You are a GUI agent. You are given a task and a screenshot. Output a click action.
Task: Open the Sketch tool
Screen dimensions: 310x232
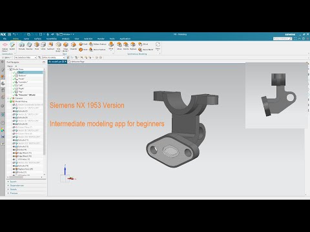click(x=12, y=46)
